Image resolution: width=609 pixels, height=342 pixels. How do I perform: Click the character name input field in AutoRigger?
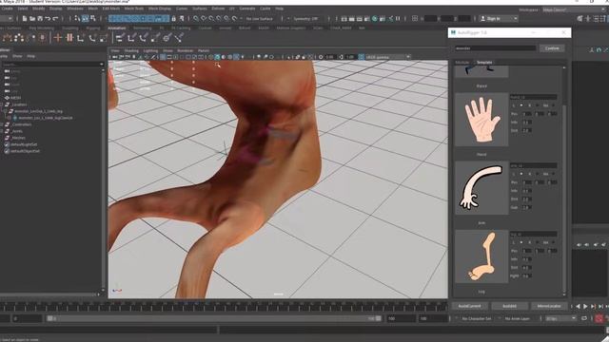pyautogui.click(x=495, y=48)
